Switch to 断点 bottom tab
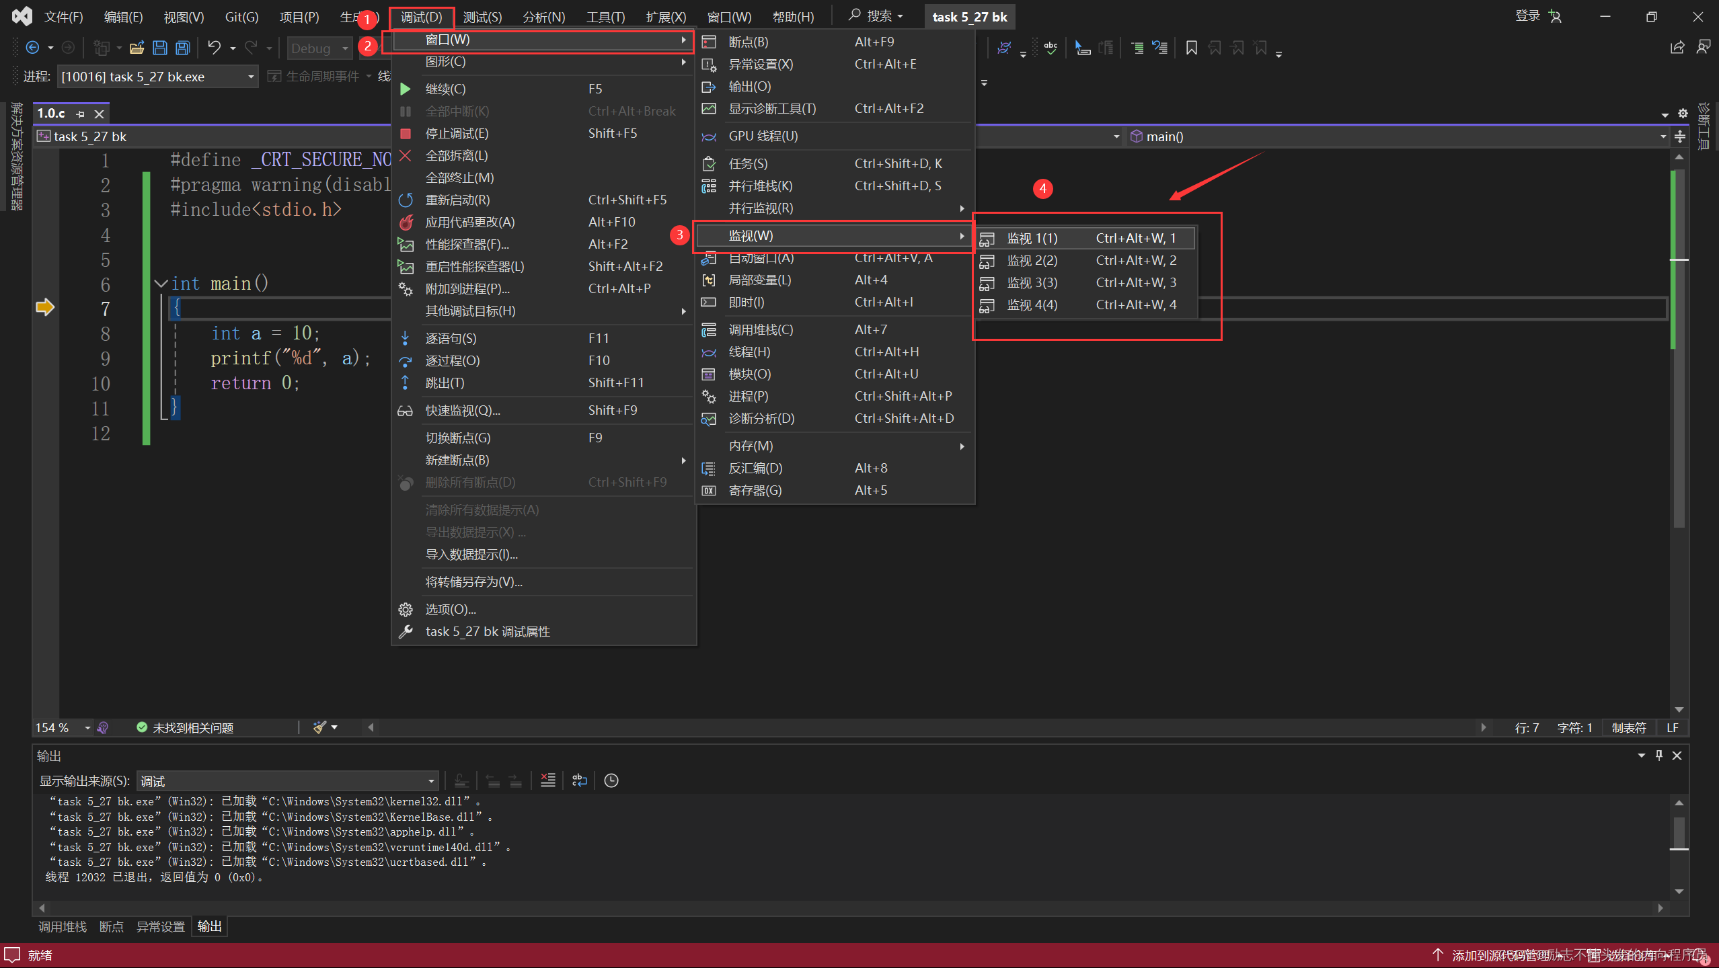This screenshot has width=1719, height=968. click(112, 926)
